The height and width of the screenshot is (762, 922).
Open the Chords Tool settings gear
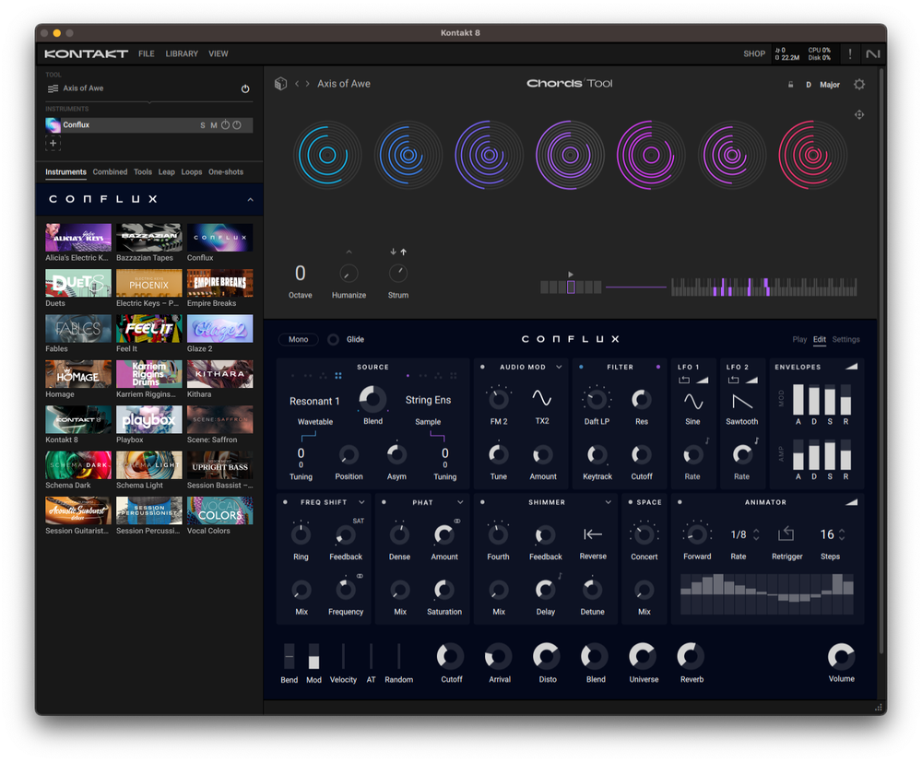tap(859, 84)
